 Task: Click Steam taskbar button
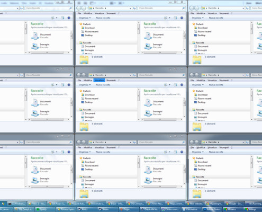(108, 209)
